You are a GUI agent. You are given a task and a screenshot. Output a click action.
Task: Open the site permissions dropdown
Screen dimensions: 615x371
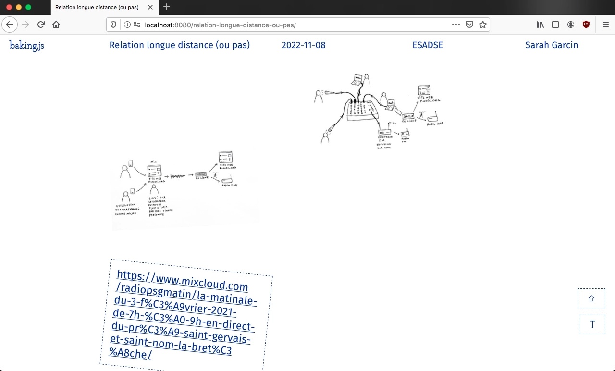tap(137, 25)
